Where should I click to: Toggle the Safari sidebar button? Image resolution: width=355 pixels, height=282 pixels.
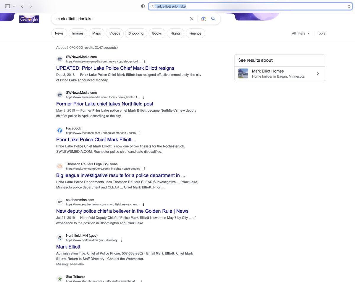(x=7, y=6)
